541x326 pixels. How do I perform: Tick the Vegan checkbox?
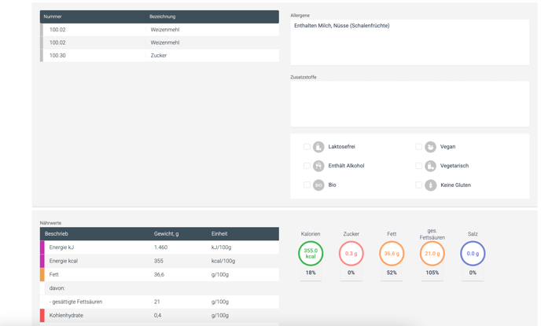pos(418,147)
